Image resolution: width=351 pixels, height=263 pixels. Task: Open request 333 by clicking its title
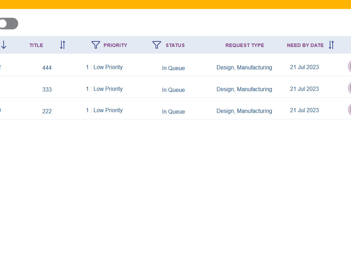coord(47,89)
